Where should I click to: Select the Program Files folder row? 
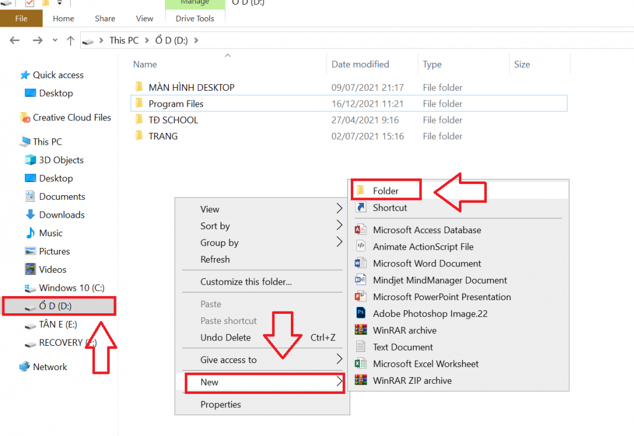(176, 104)
